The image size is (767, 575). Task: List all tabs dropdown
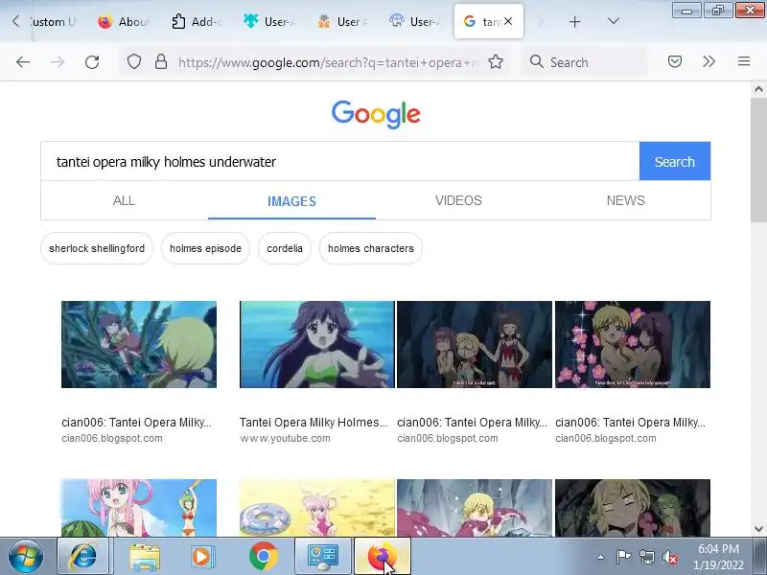[x=613, y=21]
